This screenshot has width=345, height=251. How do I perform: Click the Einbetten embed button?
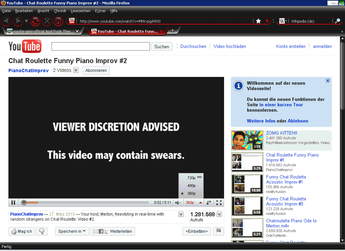tap(197, 231)
